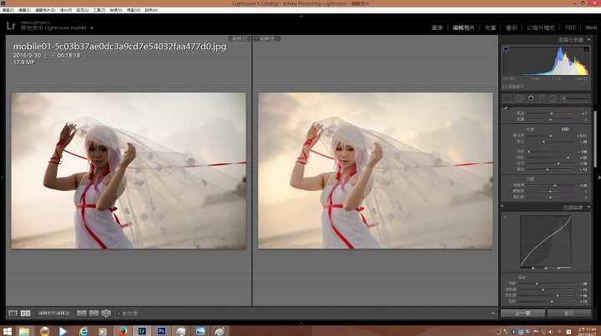The width and height of the screenshot is (601, 336).
Task: Click the Before photo preview
Action: tap(129, 171)
